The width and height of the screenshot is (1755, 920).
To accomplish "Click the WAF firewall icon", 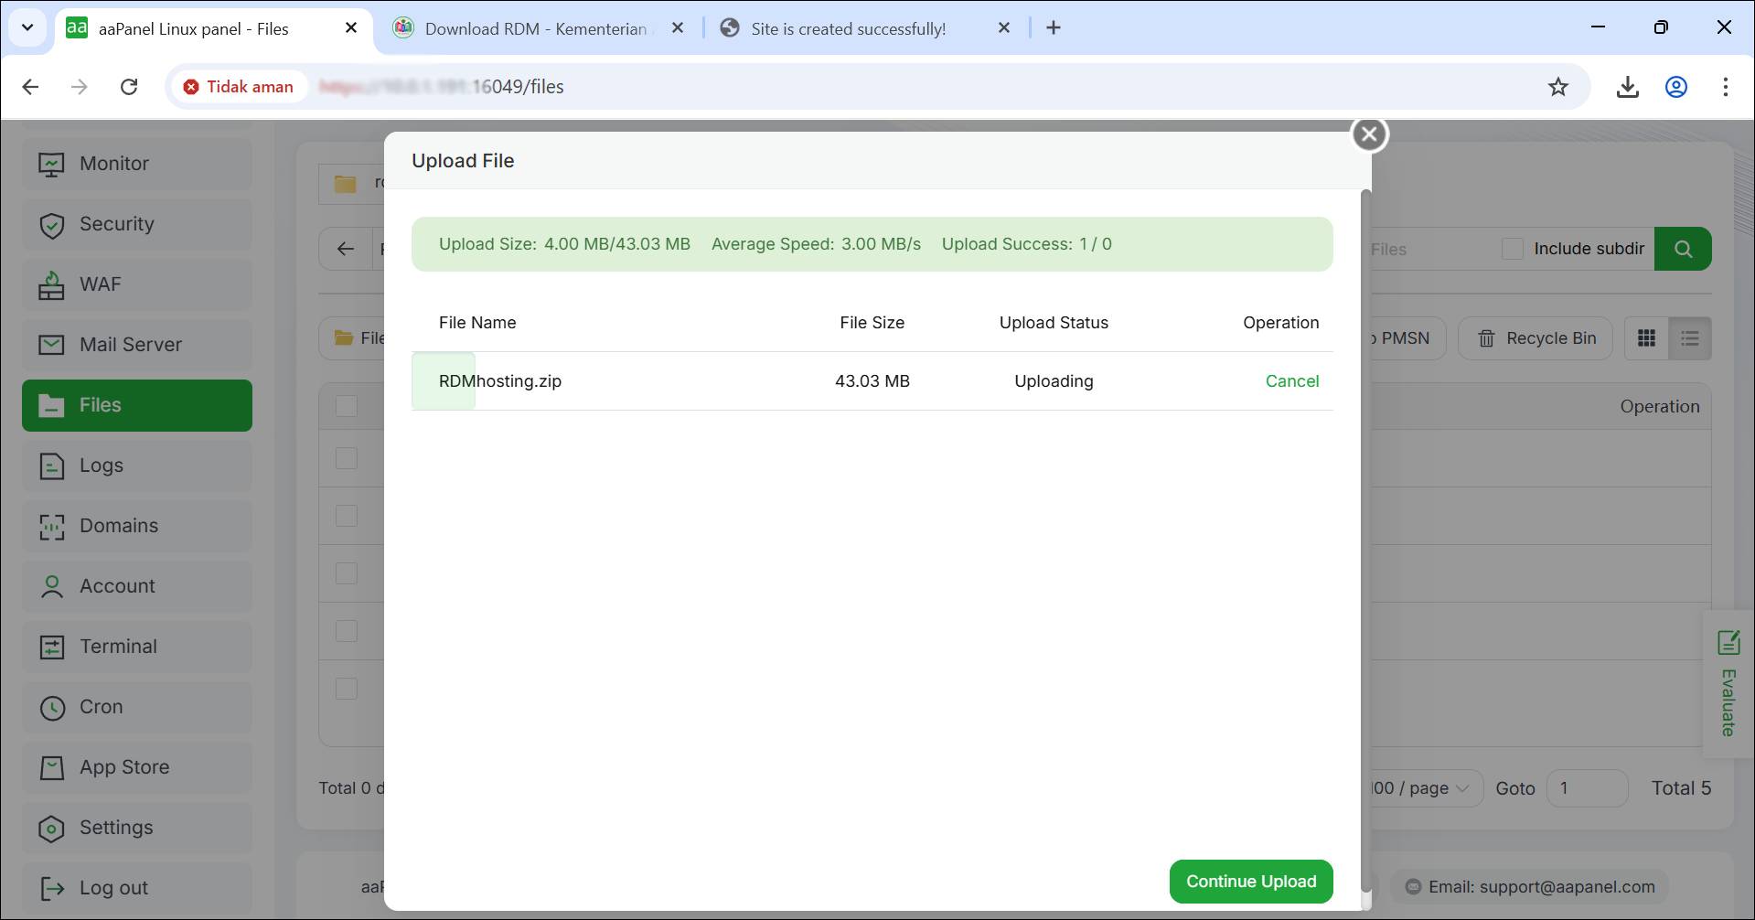I will pyautogui.click(x=52, y=284).
